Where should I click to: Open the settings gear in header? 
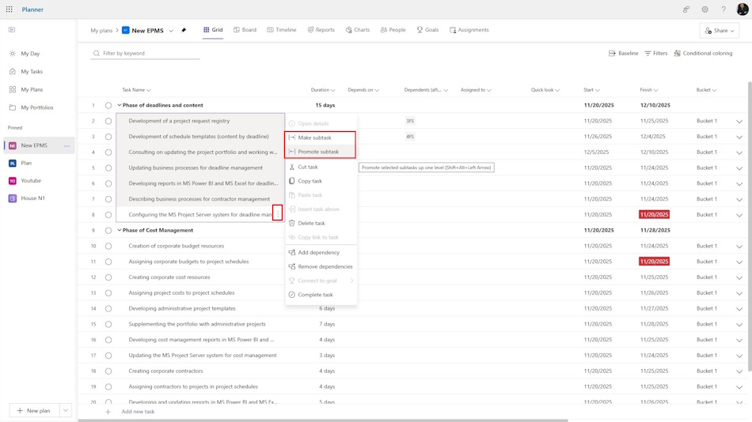[705, 9]
